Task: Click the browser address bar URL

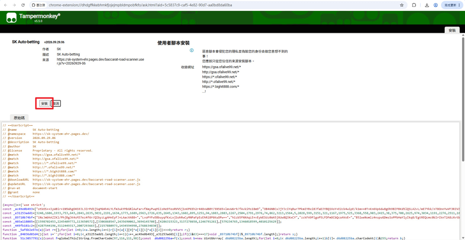Action: tap(140, 5)
